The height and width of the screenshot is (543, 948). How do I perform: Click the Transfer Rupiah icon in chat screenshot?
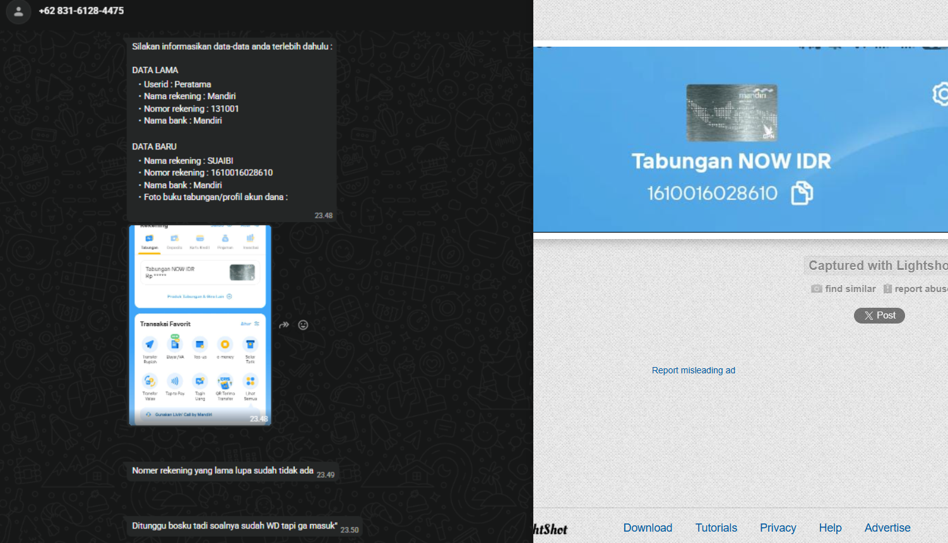coord(150,344)
